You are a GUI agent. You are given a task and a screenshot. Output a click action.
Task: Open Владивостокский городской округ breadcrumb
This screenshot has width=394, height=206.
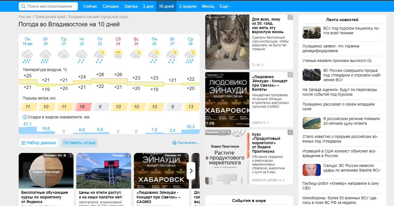click(x=98, y=17)
